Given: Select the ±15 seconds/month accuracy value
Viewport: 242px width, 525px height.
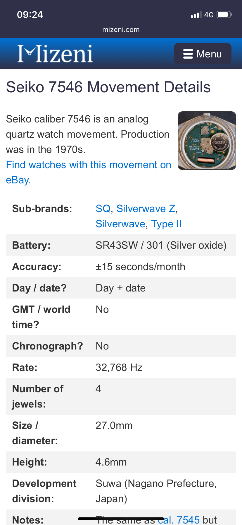Looking at the screenshot, I should click(140, 267).
